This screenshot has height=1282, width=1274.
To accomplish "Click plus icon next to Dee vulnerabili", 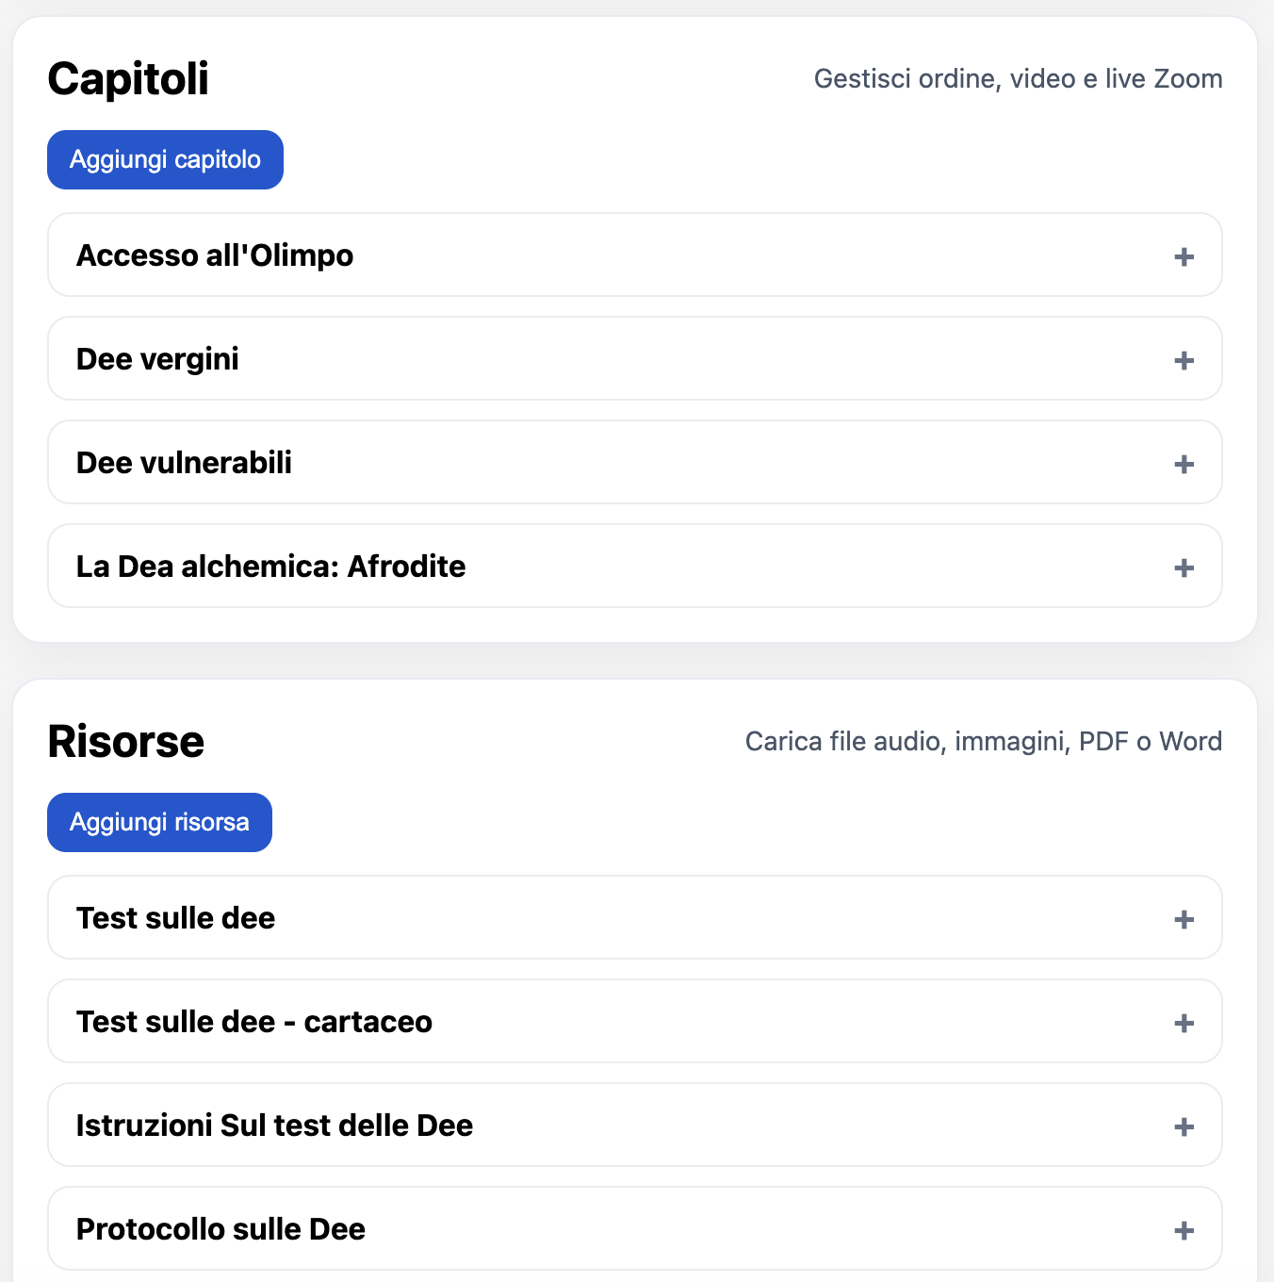I will tap(1184, 464).
